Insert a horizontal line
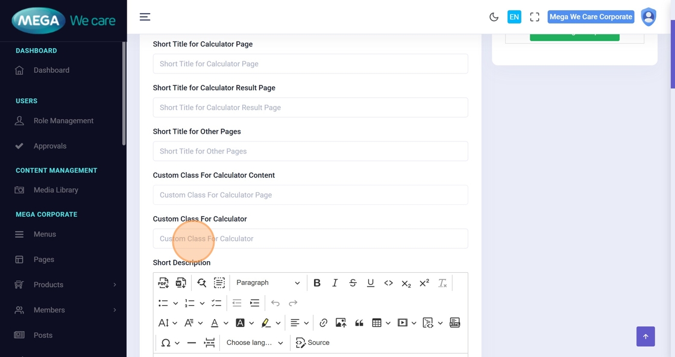Image resolution: width=675 pixels, height=357 pixels. coord(192,343)
